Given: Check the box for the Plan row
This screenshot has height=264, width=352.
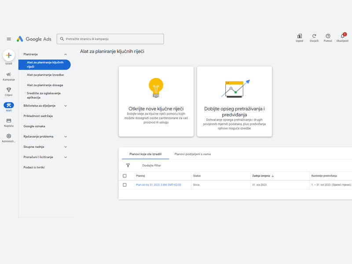Looking at the screenshot, I should [x=125, y=185].
